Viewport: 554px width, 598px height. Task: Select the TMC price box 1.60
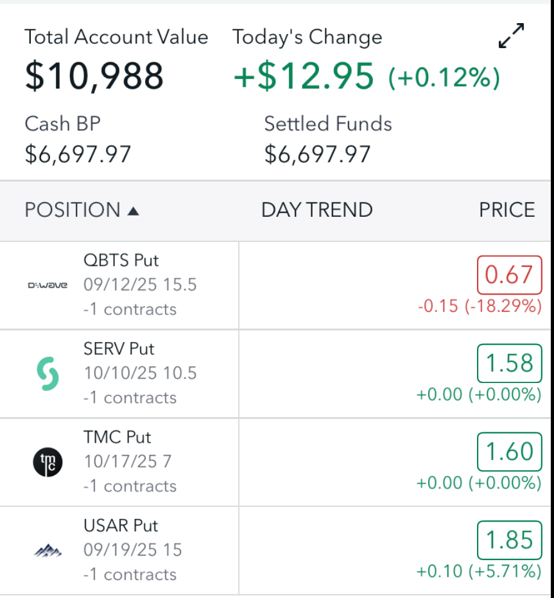point(509,452)
